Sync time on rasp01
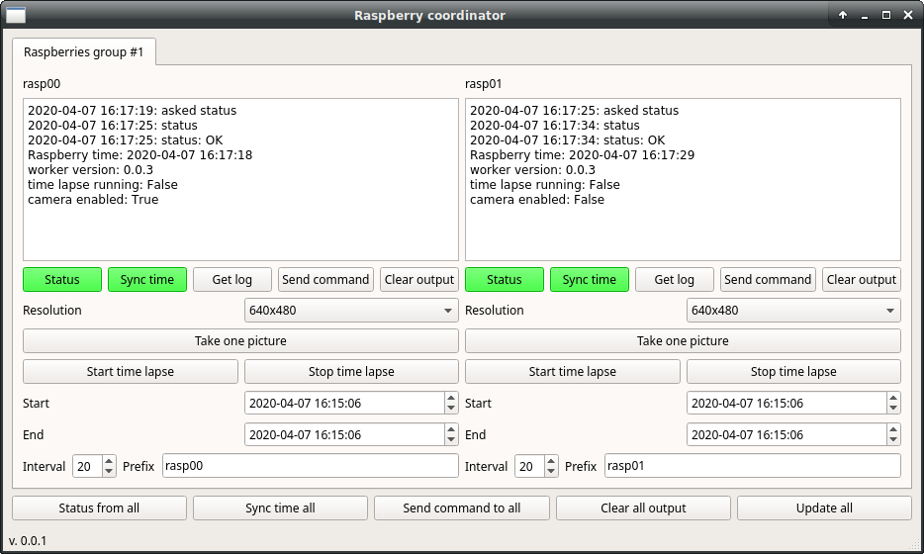 pos(590,279)
